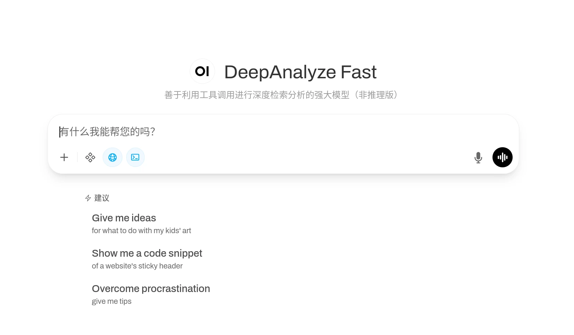The image size is (574, 335).
Task: Open the integrations menu with diamond icon
Action: pos(90,157)
